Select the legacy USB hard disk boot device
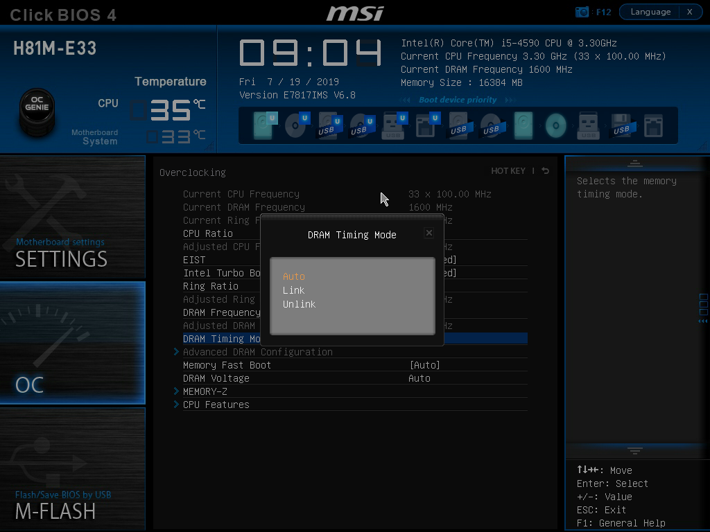710x532 pixels. (x=460, y=125)
